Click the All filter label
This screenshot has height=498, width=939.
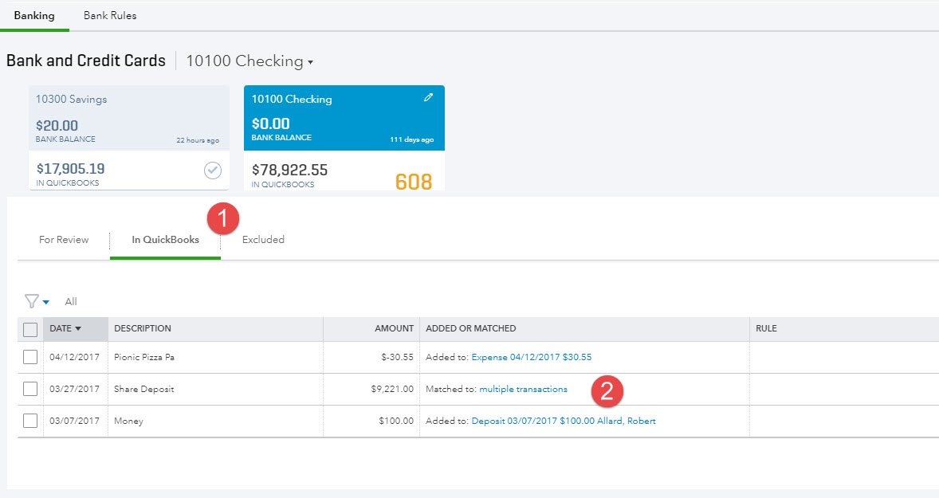pos(71,301)
